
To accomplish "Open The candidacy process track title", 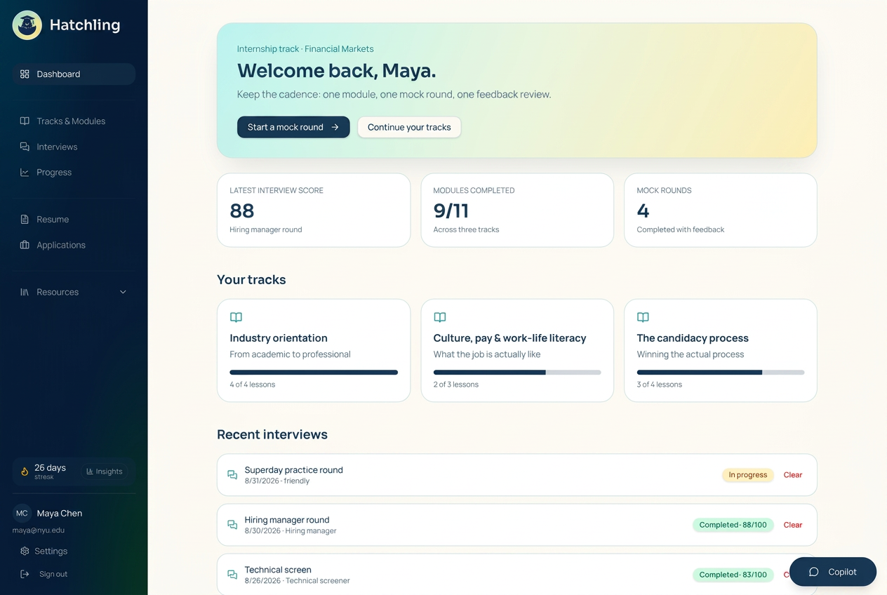I will pyautogui.click(x=693, y=338).
